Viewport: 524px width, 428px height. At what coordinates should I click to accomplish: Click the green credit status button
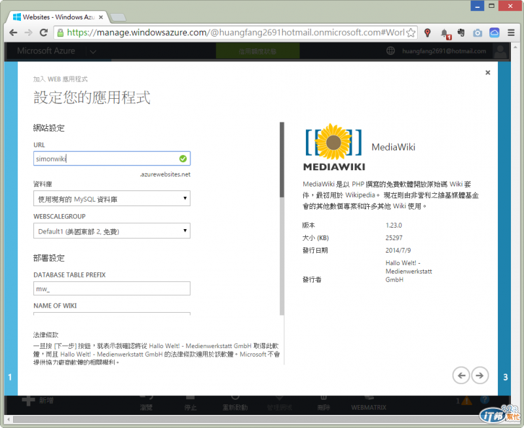(x=257, y=51)
